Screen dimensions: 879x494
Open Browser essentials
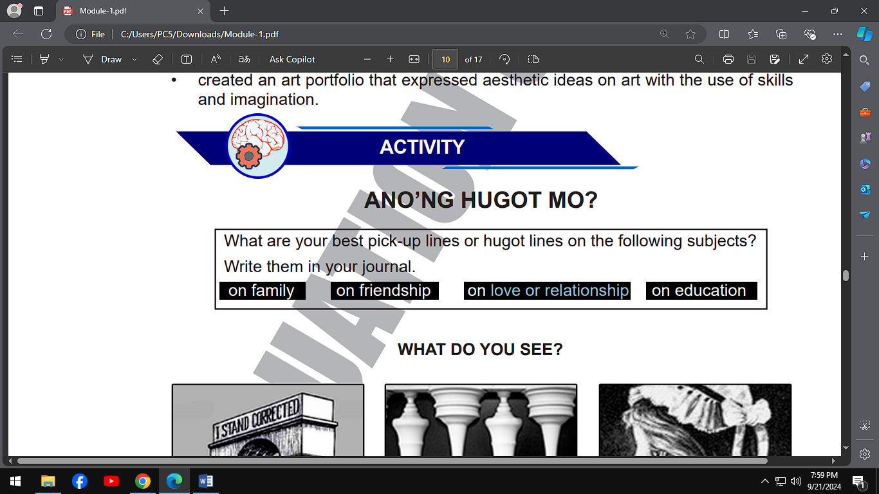[x=810, y=34]
